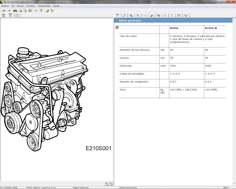Open the notes pencil-on-page icon
Screen dimensions: 236x189
pyautogui.click(x=52, y=11)
